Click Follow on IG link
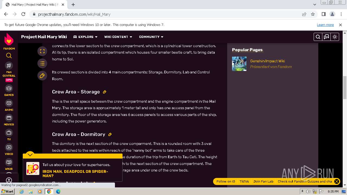Viewport: 347px width, 195px height. coord(226,181)
